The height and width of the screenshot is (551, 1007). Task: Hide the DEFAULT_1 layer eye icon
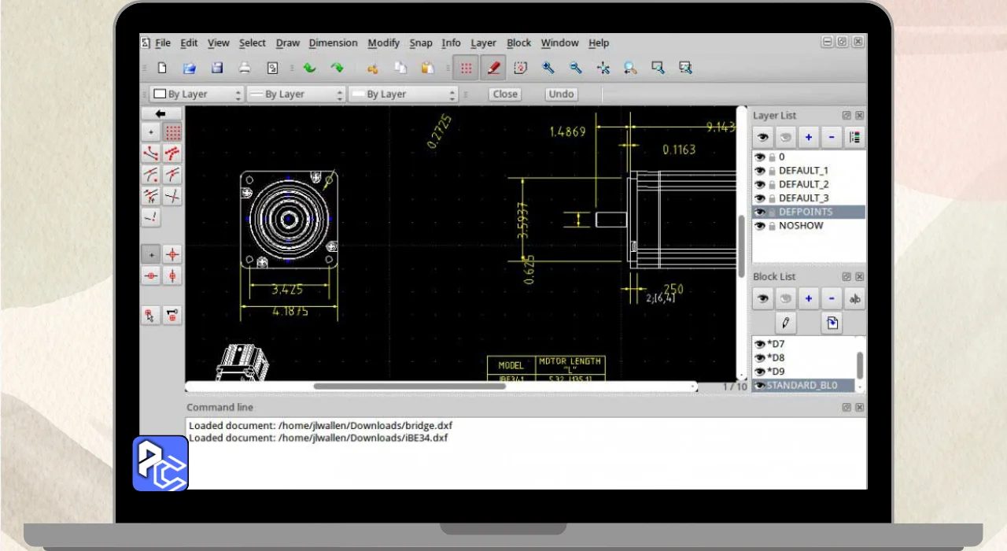760,171
